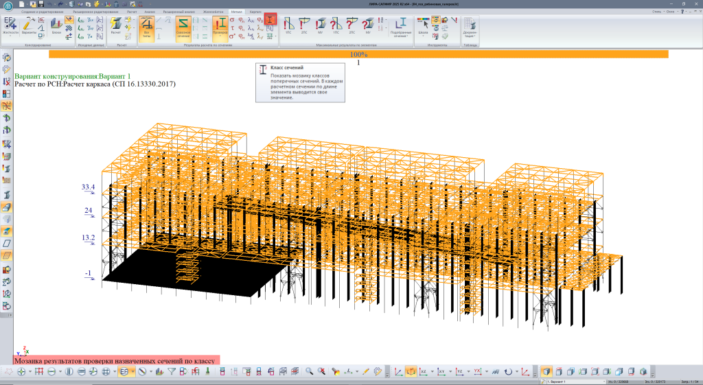Screen dimensions: 703x385
Task: Click the highlighted Класс сечений icon
Action: pyautogui.click(x=271, y=20)
